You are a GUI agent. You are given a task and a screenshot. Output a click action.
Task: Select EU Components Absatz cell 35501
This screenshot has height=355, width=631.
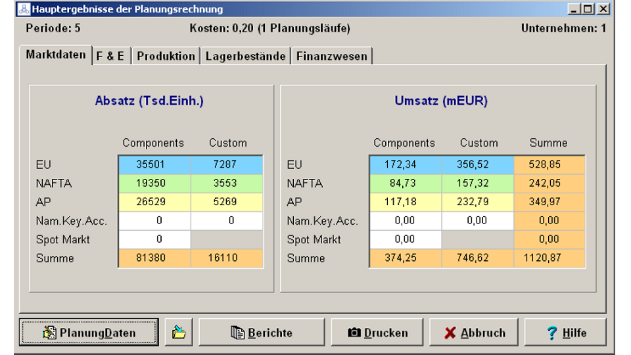[154, 164]
